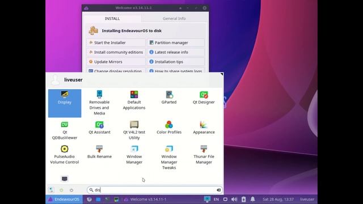Open the terminal launcher in the panel
The width and height of the screenshot is (363, 204).
107,199
